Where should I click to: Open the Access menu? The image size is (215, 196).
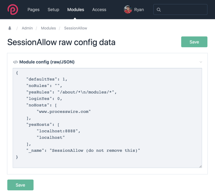(99, 10)
